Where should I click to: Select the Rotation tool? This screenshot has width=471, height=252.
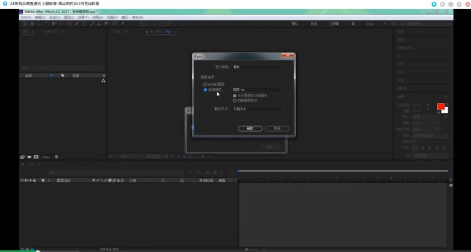48,24
